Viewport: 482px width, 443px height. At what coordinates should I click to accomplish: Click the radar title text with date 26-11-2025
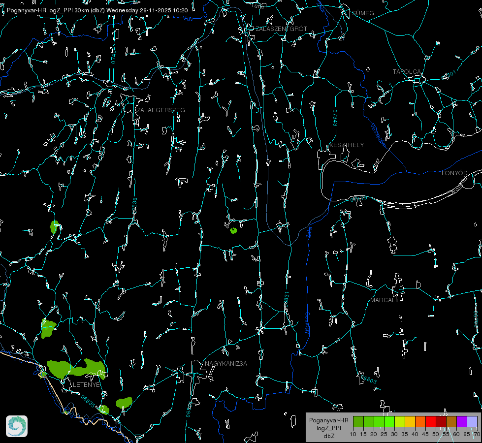[97, 10]
